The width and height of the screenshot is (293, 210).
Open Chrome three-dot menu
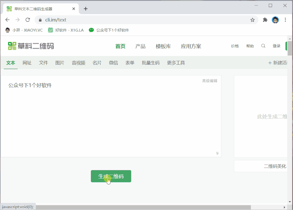pos(285,20)
